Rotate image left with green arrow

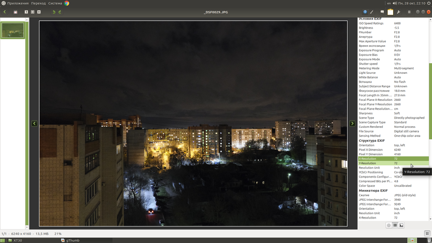pyautogui.click(x=54, y=12)
